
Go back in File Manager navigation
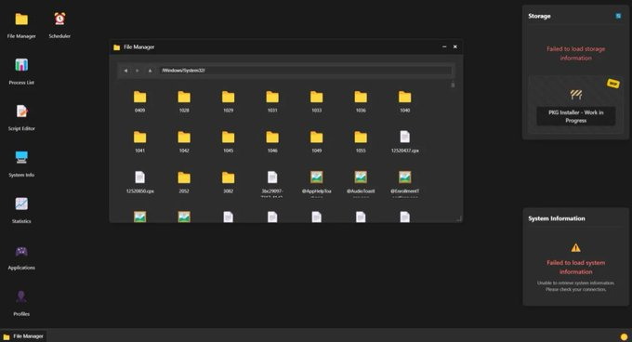(125, 71)
